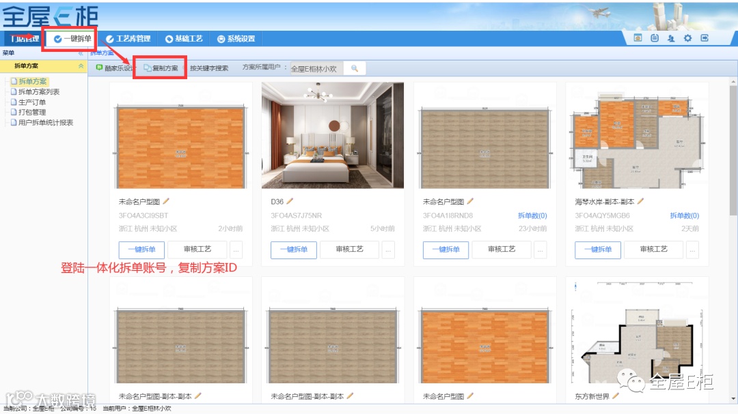This screenshot has width=738, height=414.
Task: Click the search magnifier icon
Action: pos(355,69)
